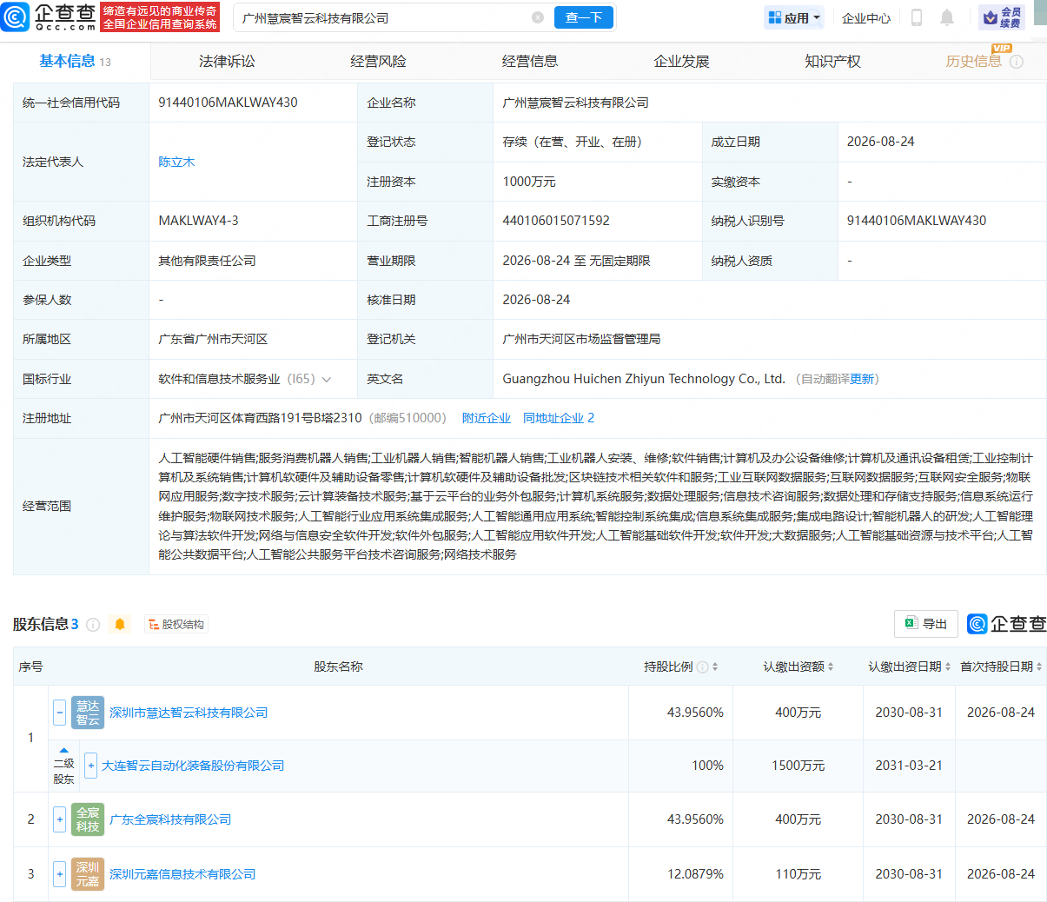
Task: Open the 应用 dropdown menu
Action: tap(794, 17)
